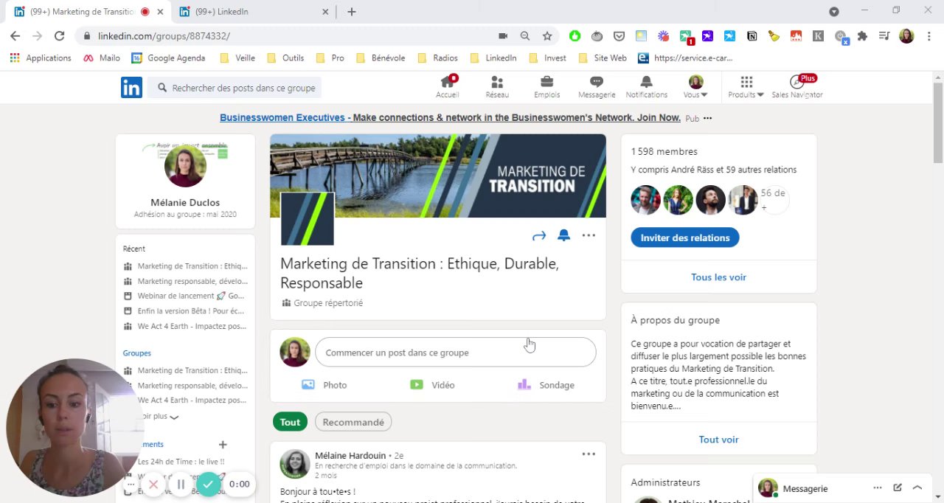This screenshot has width=944, height=503.
Task: Search posts in this group field
Action: pyautogui.click(x=235, y=88)
